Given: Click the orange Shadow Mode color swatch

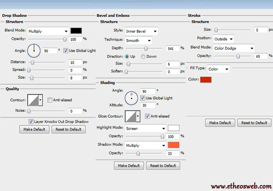Looking at the screenshot, I should click(174, 145).
